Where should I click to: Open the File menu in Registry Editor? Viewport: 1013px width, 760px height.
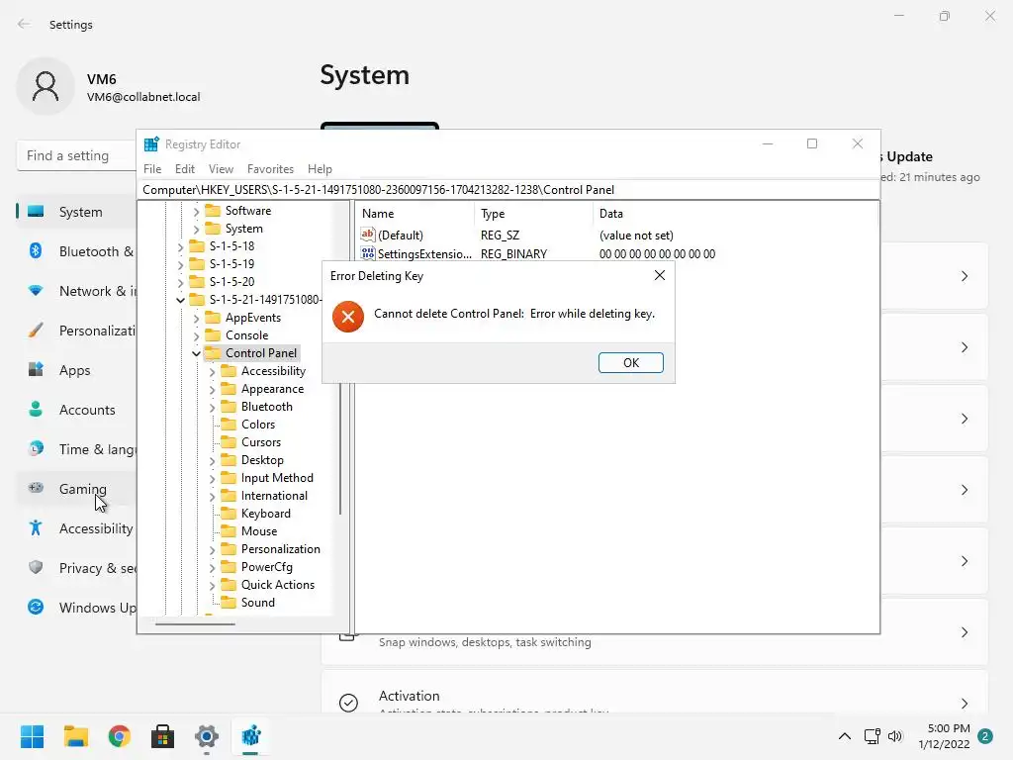point(152,168)
